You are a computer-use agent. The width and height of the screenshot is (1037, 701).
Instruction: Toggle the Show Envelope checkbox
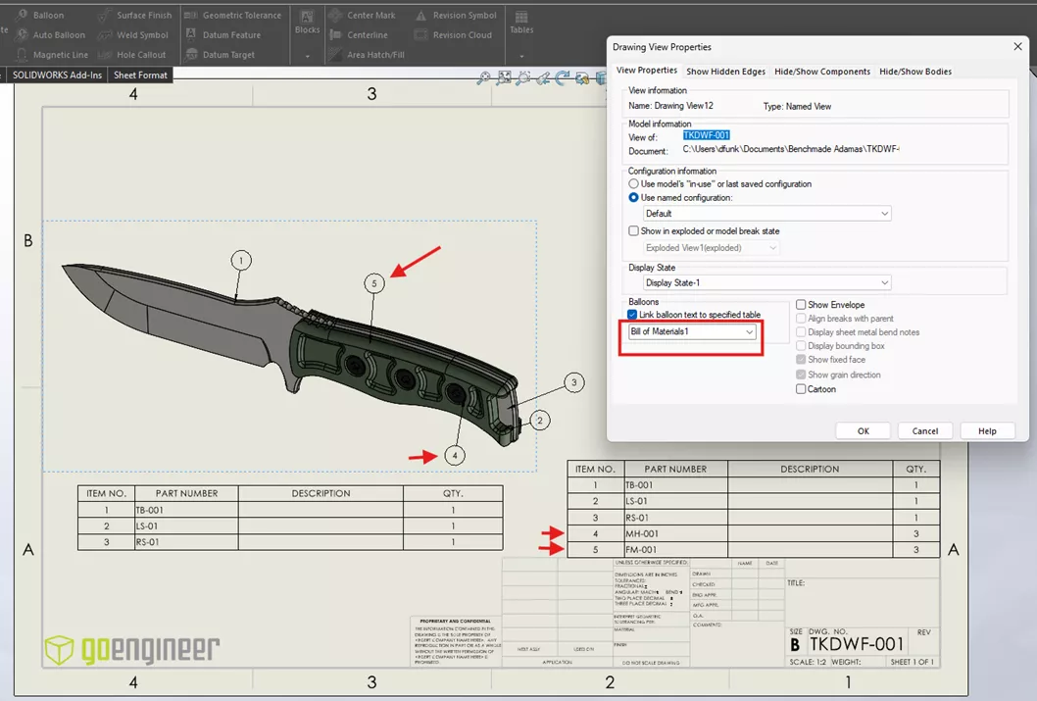[x=802, y=304]
